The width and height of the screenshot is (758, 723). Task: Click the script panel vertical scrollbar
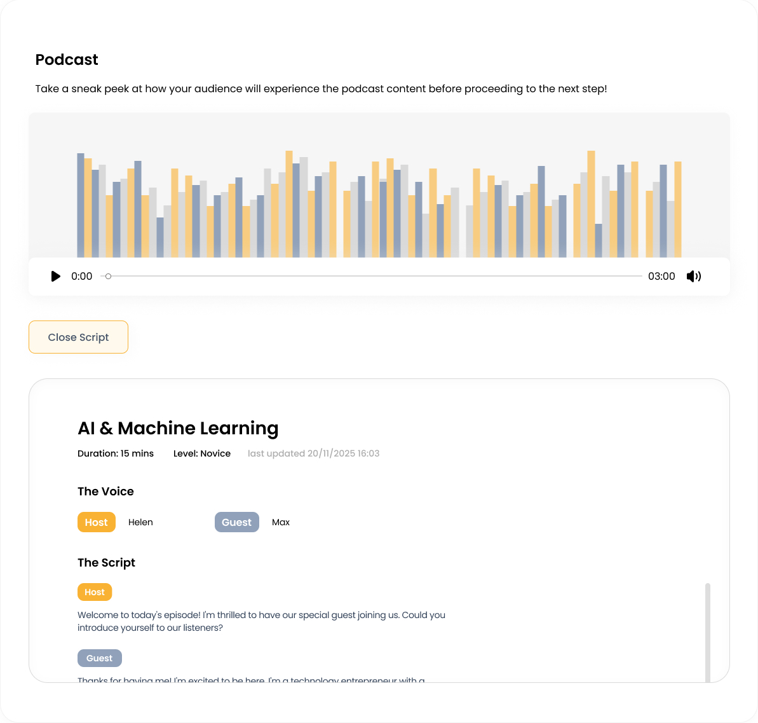pyautogui.click(x=708, y=633)
